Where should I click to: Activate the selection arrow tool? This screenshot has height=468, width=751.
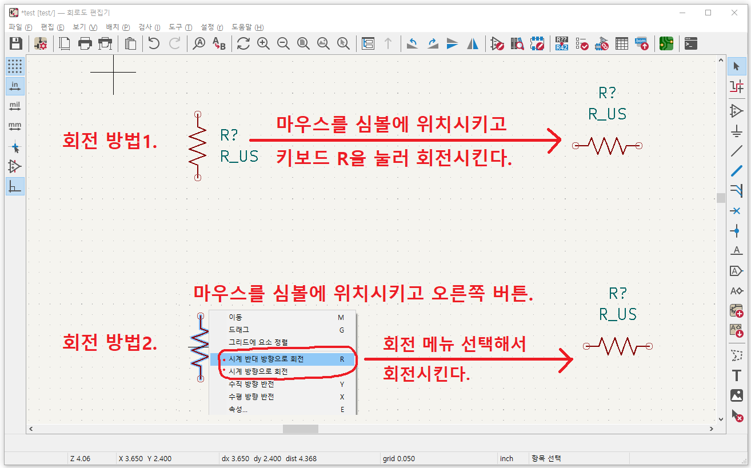737,66
